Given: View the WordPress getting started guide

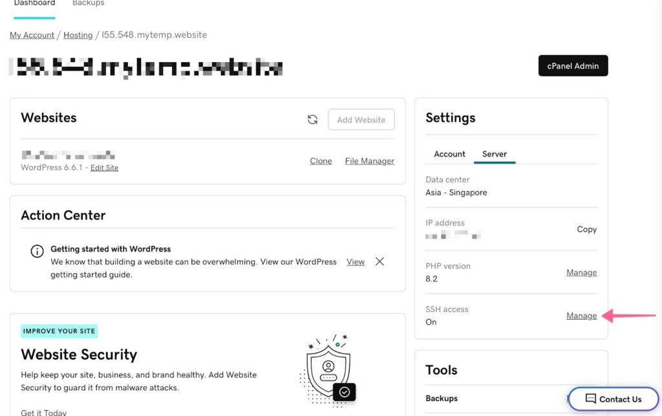Looking at the screenshot, I should click(x=356, y=262).
